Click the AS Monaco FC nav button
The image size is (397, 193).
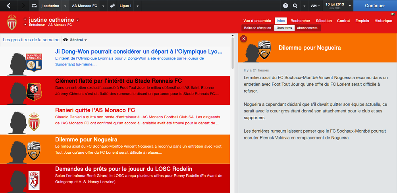click(x=85, y=6)
